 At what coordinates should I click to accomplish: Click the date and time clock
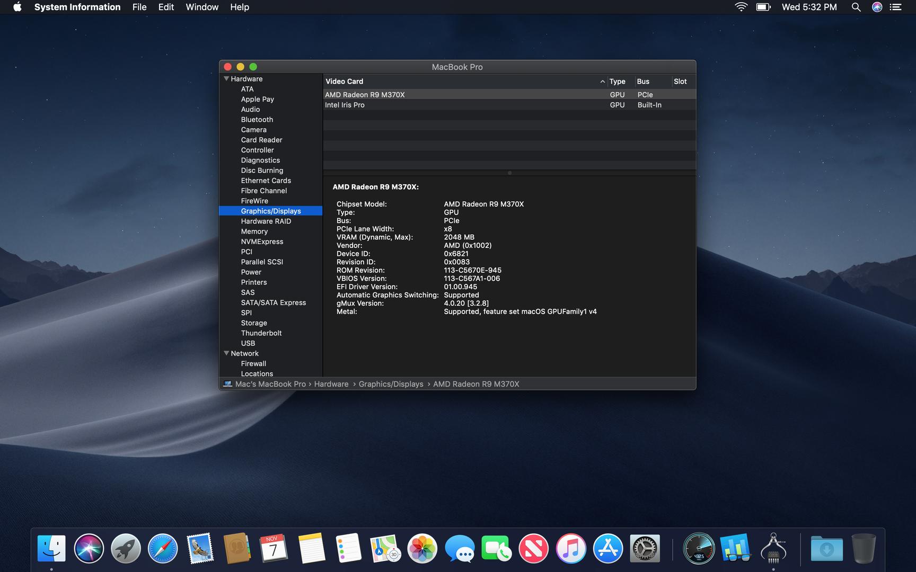point(809,7)
